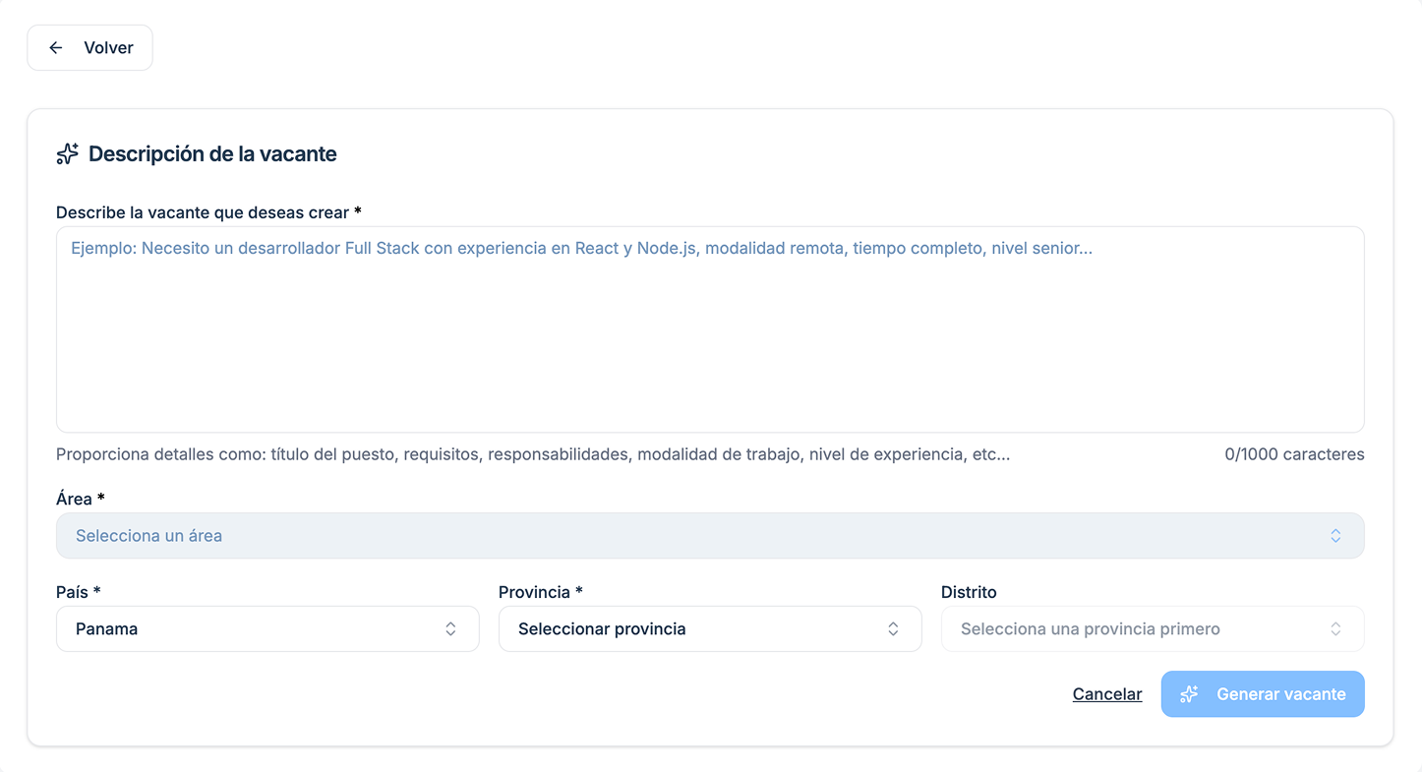Focus the vacancy description text area
Image resolution: width=1422 pixels, height=772 pixels.
[709, 334]
